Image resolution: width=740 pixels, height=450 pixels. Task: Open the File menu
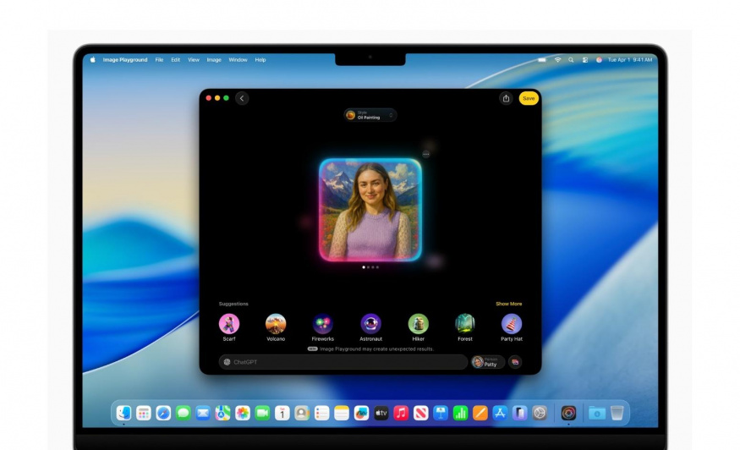[x=160, y=60]
